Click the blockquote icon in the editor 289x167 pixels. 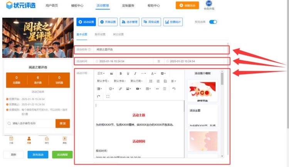click(x=111, y=73)
